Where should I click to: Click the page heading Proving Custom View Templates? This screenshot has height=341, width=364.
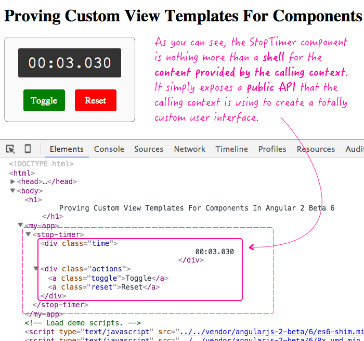183,16
